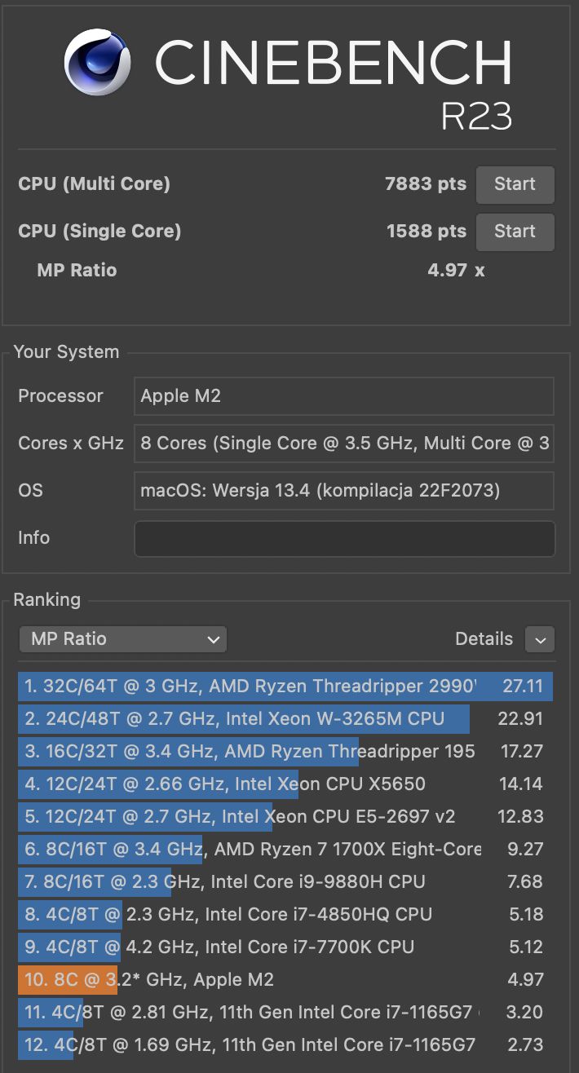The image size is (579, 1073).
Task: Select the Intel Xeon E5-2697 v2 row
Action: pyautogui.click(x=285, y=816)
